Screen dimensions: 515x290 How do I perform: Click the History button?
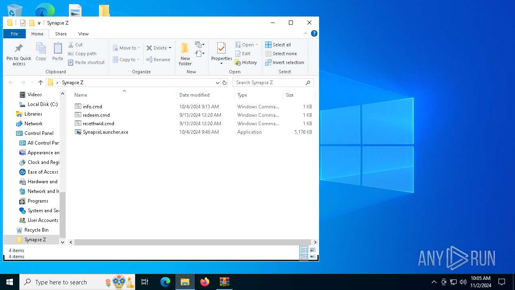coord(246,62)
